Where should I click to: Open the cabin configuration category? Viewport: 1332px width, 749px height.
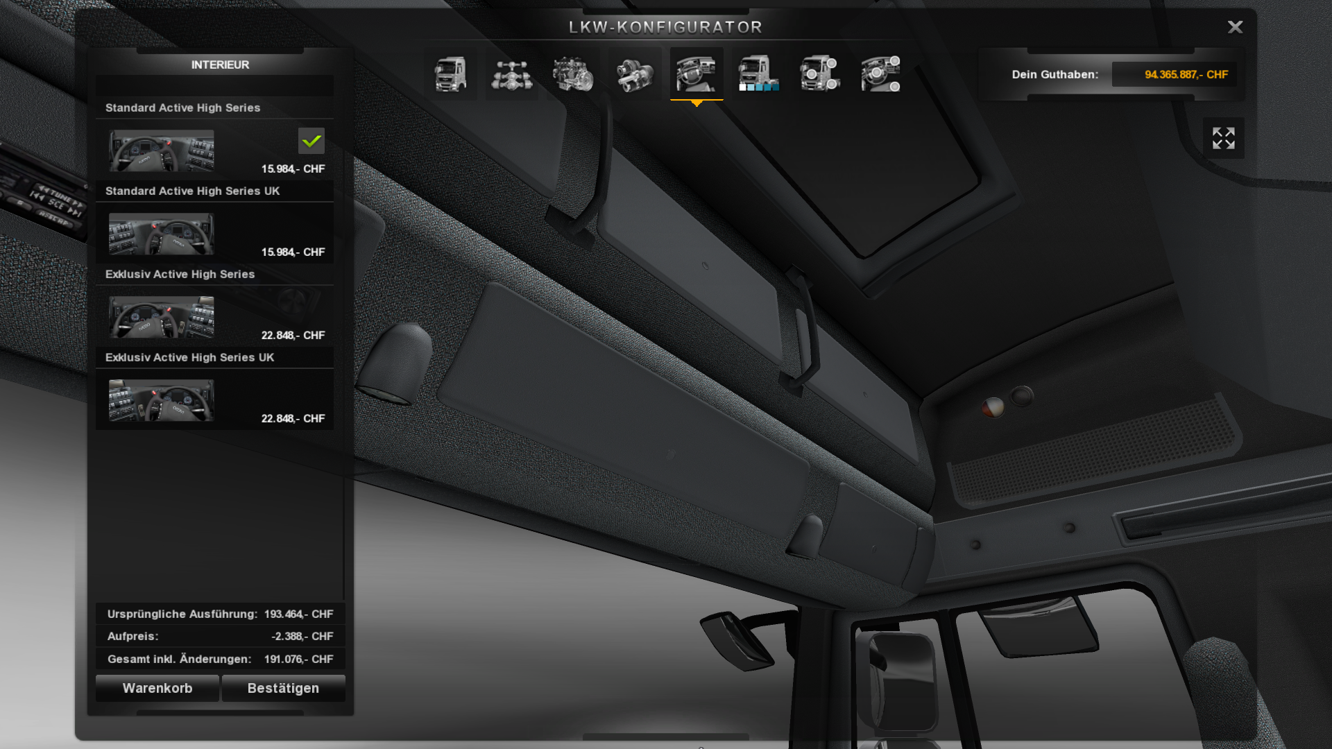pyautogui.click(x=451, y=74)
